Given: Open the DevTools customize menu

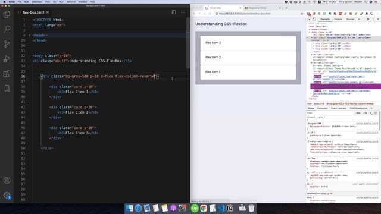Looking at the screenshot, I should (373, 19).
